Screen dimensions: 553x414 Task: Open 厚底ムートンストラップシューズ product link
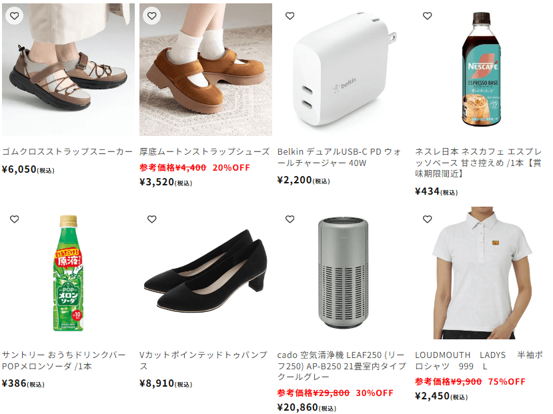pyautogui.click(x=205, y=151)
